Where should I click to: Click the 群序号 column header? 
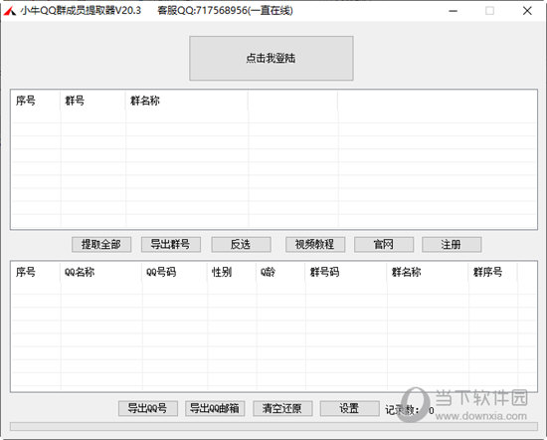click(x=493, y=272)
